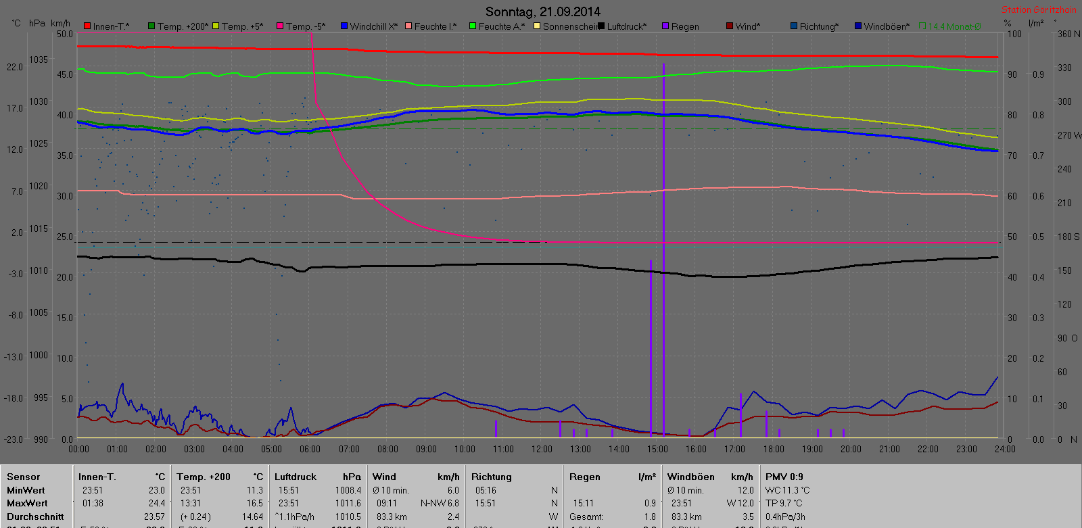
Task: Click the black Luftdruck* legend swatch
Action: 601,26
